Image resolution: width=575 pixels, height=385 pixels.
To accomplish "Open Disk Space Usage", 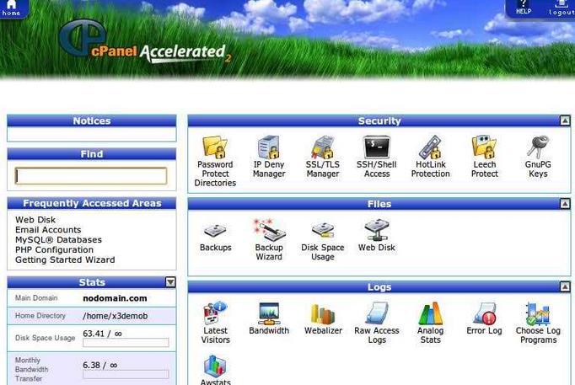I will [x=323, y=240].
